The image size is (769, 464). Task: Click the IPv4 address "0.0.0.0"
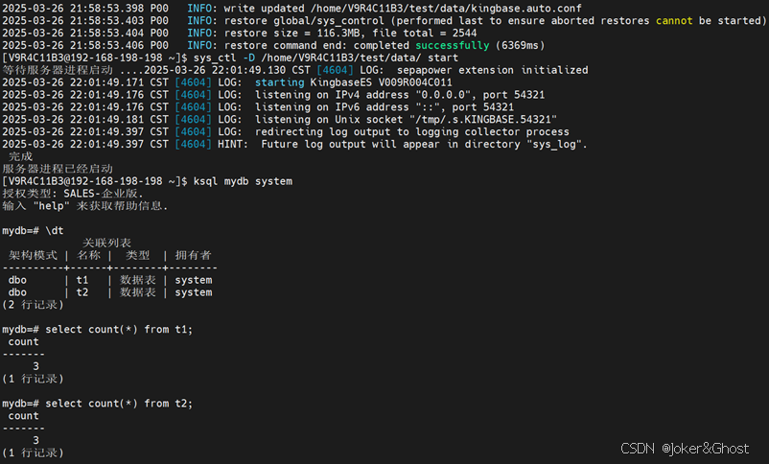coord(443,95)
